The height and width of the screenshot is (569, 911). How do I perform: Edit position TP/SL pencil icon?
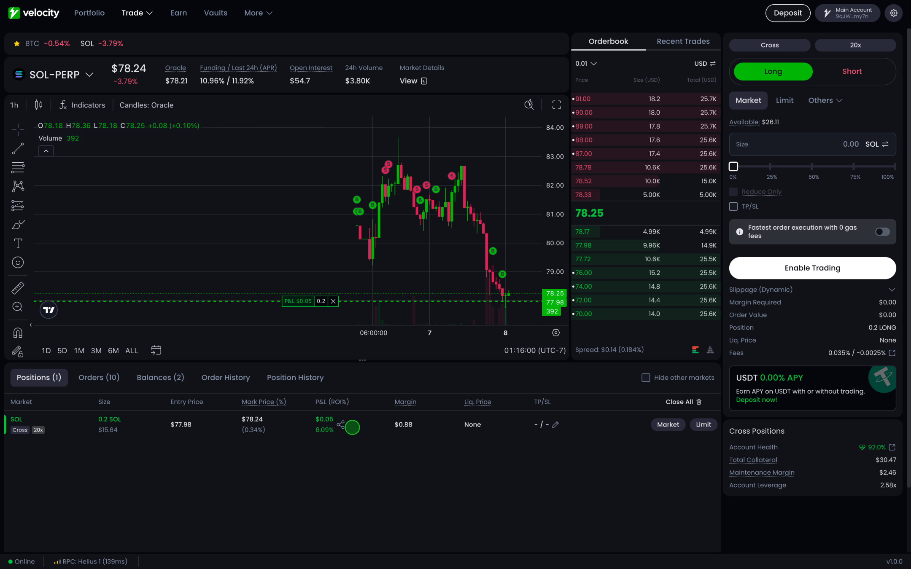555,425
